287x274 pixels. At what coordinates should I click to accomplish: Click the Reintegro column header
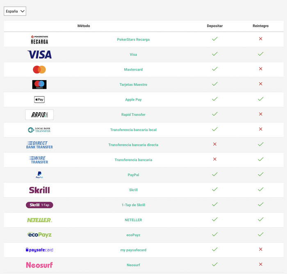(x=260, y=26)
